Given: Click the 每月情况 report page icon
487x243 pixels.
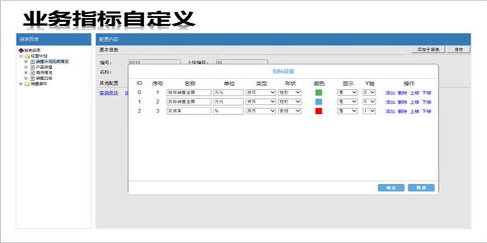Looking at the screenshot, I should point(33,72).
